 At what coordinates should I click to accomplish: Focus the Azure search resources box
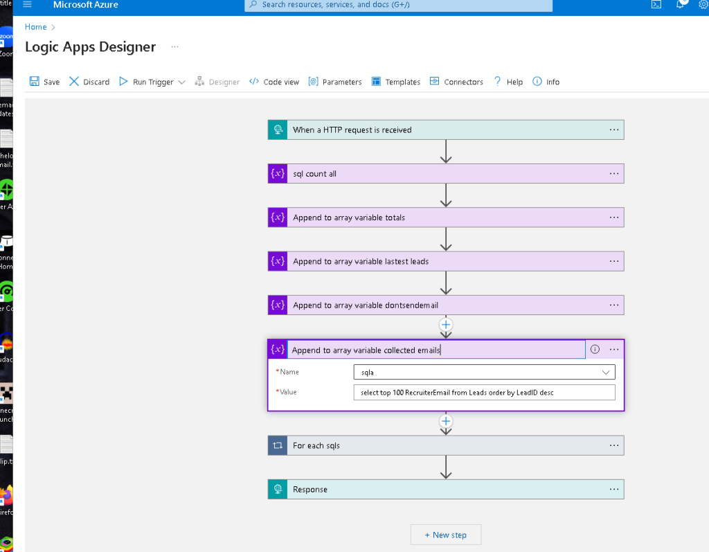click(398, 5)
